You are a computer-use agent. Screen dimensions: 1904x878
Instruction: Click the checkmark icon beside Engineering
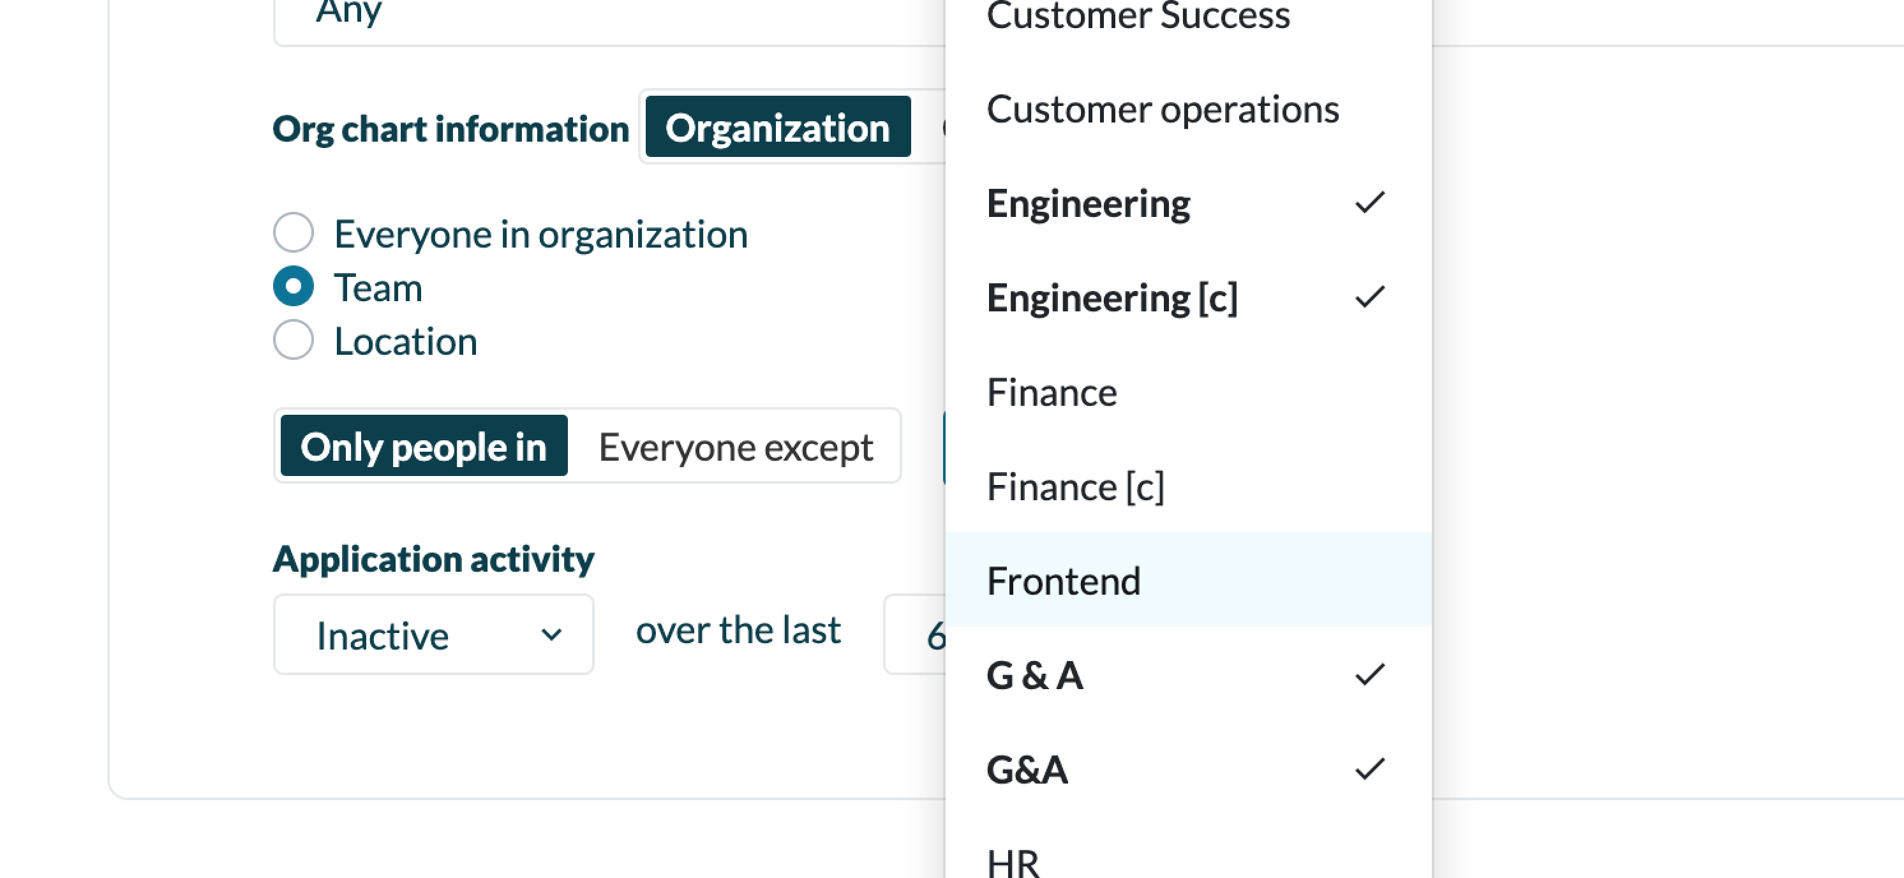pos(1369,204)
